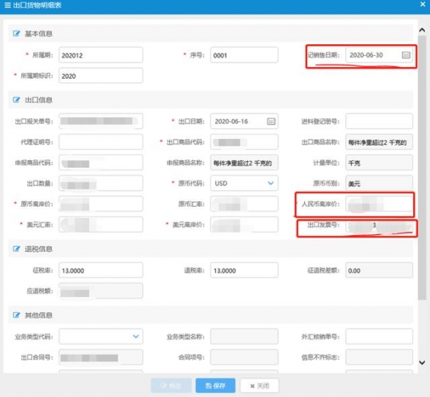Click the 原币币别 field showing 美元
Screen dimensions: 430x397
tap(379, 183)
